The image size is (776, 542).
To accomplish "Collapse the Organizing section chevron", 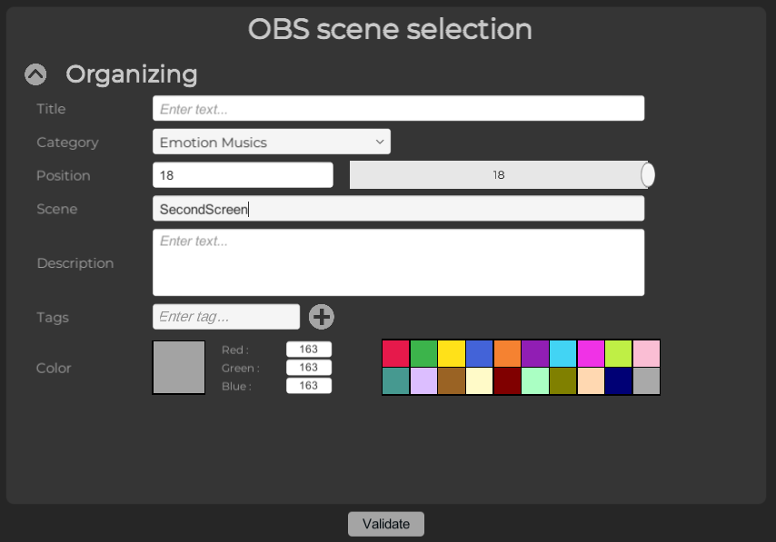I will click(x=35, y=74).
